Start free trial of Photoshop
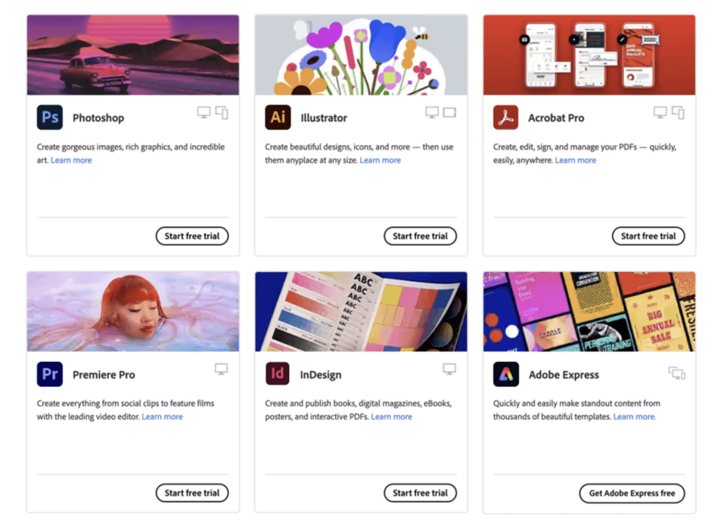Image resolution: width=724 pixels, height=529 pixels. click(x=192, y=236)
